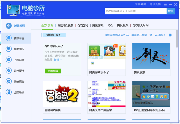Select the 桌面图标 monitor icon
This screenshot has height=124, width=180.
pos(9,49)
